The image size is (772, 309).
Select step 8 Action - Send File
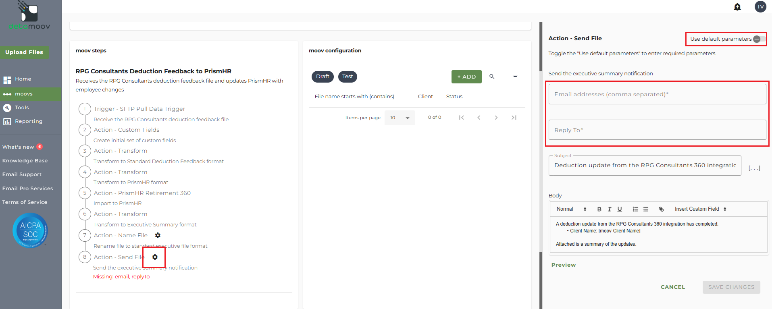click(119, 257)
